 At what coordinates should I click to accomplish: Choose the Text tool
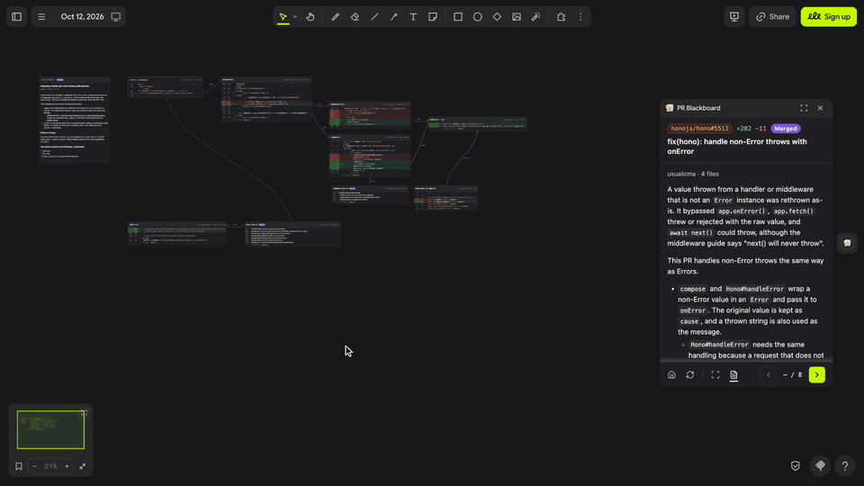pos(413,16)
